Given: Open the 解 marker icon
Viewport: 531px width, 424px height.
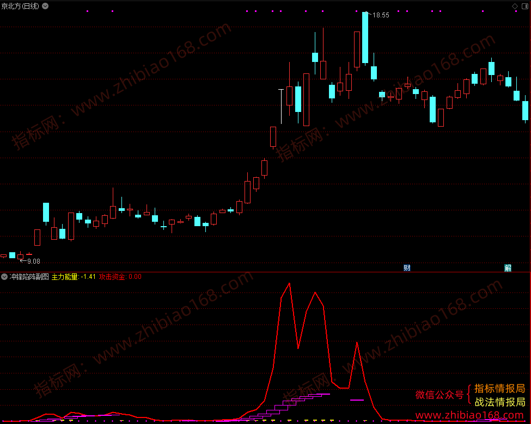Looking at the screenshot, I should tap(508, 268).
